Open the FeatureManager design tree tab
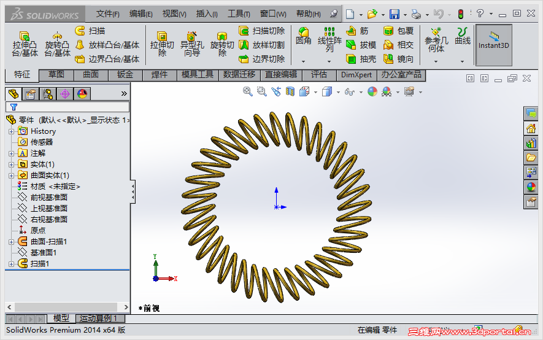 [x=13, y=94]
